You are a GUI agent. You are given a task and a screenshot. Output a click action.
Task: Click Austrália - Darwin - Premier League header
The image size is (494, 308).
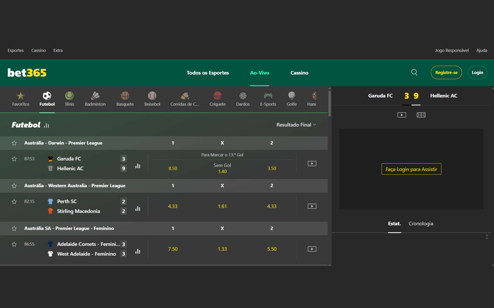click(x=63, y=143)
